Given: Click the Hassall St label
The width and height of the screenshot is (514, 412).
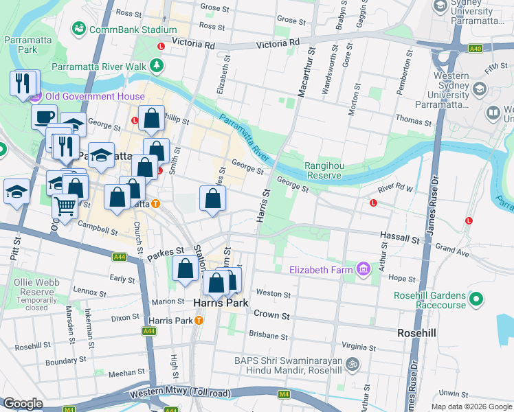Looking at the screenshot, I should (400, 238).
